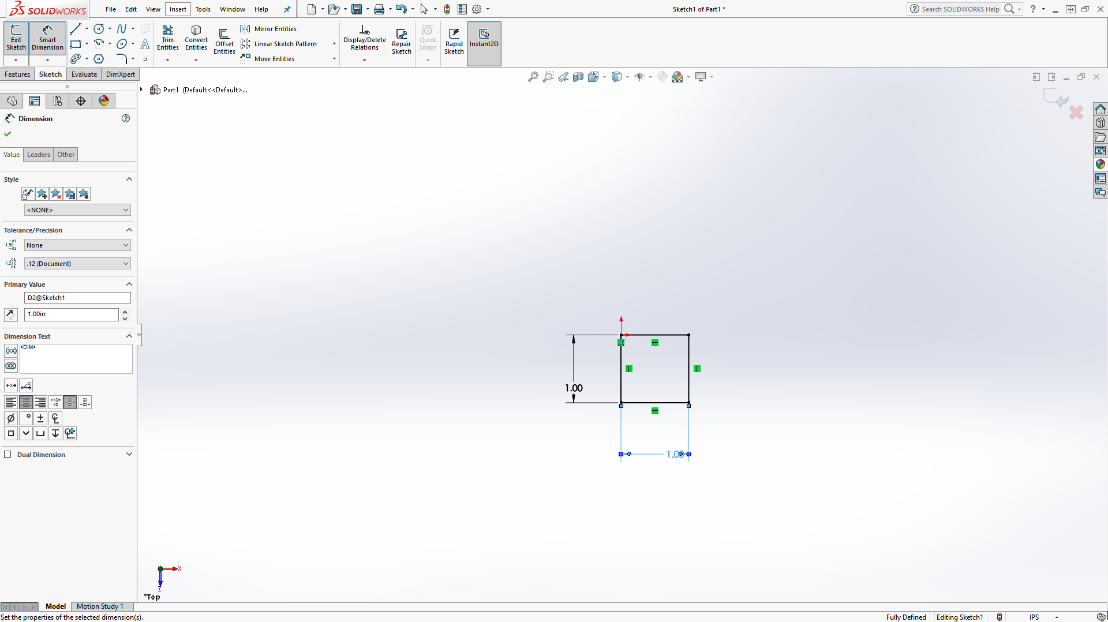Open the ConfigurationManager tab icon

(x=58, y=101)
